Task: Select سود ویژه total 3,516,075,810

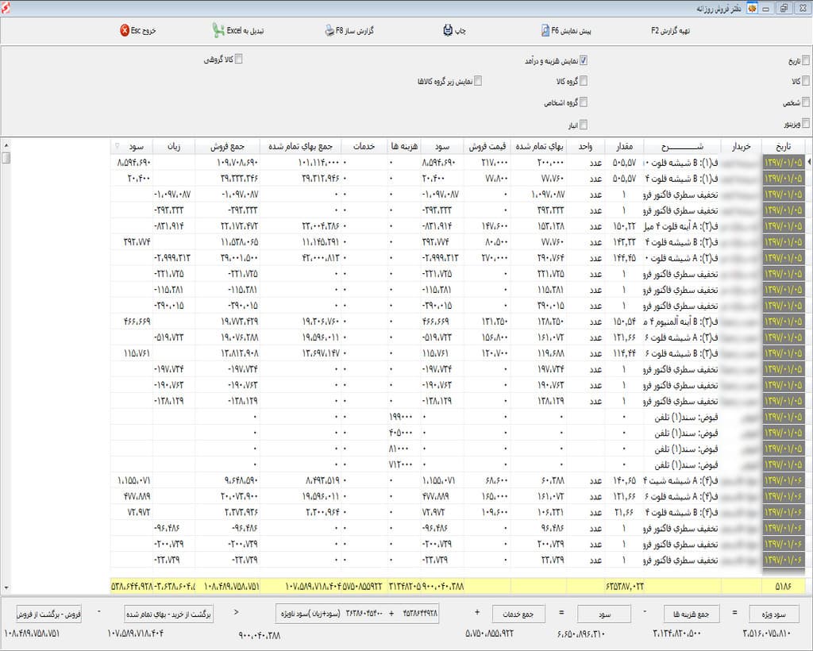Action: [766, 633]
